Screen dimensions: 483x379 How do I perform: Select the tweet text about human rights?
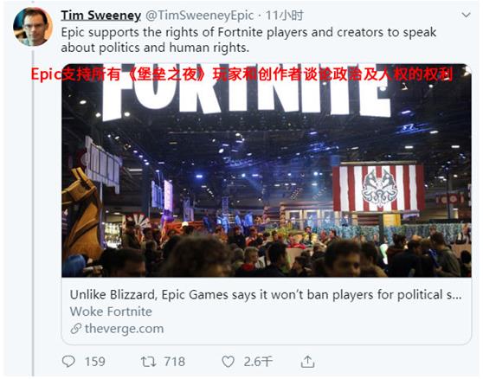point(248,40)
